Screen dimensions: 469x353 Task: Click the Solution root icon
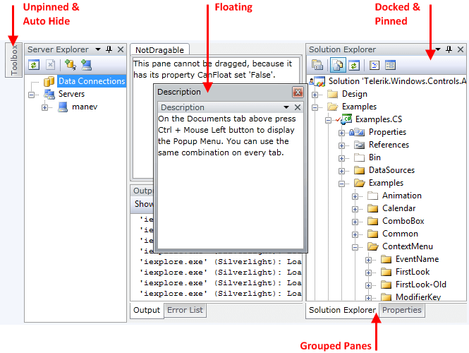317,81
